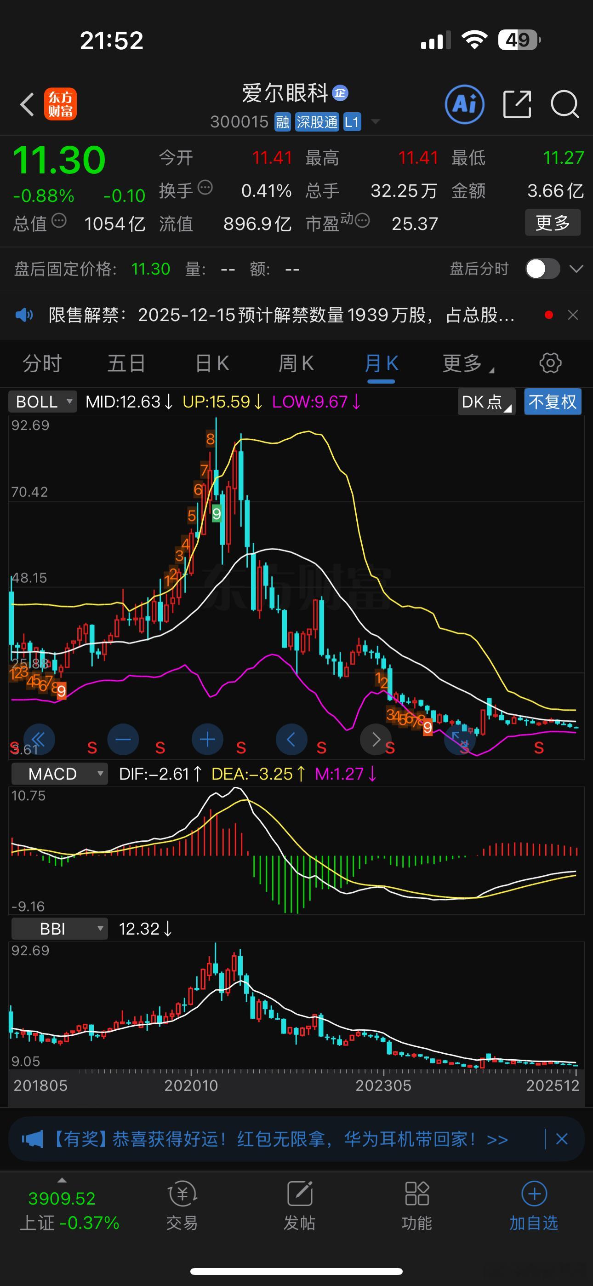
Task: Open chart settings gear icon
Action: (x=550, y=363)
